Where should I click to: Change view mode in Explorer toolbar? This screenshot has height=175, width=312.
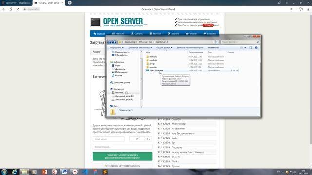pyautogui.click(x=242, y=48)
